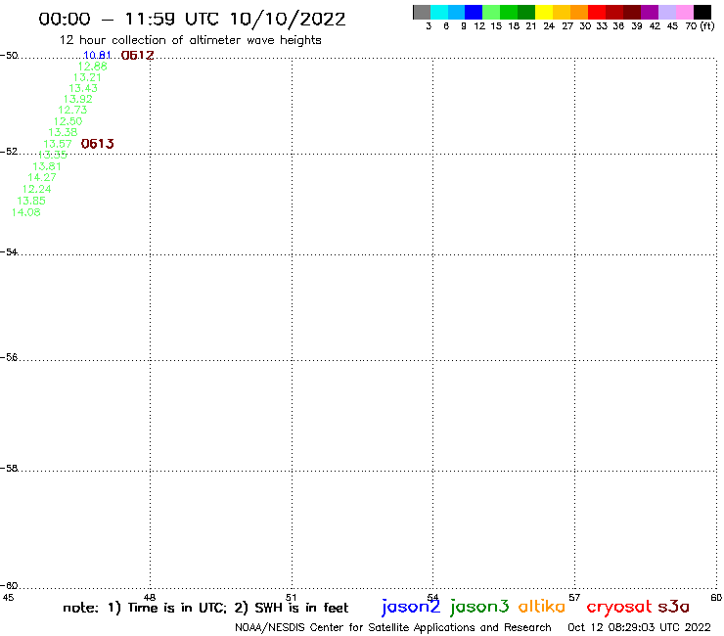Click the 14.27 wave height value

coord(42,177)
